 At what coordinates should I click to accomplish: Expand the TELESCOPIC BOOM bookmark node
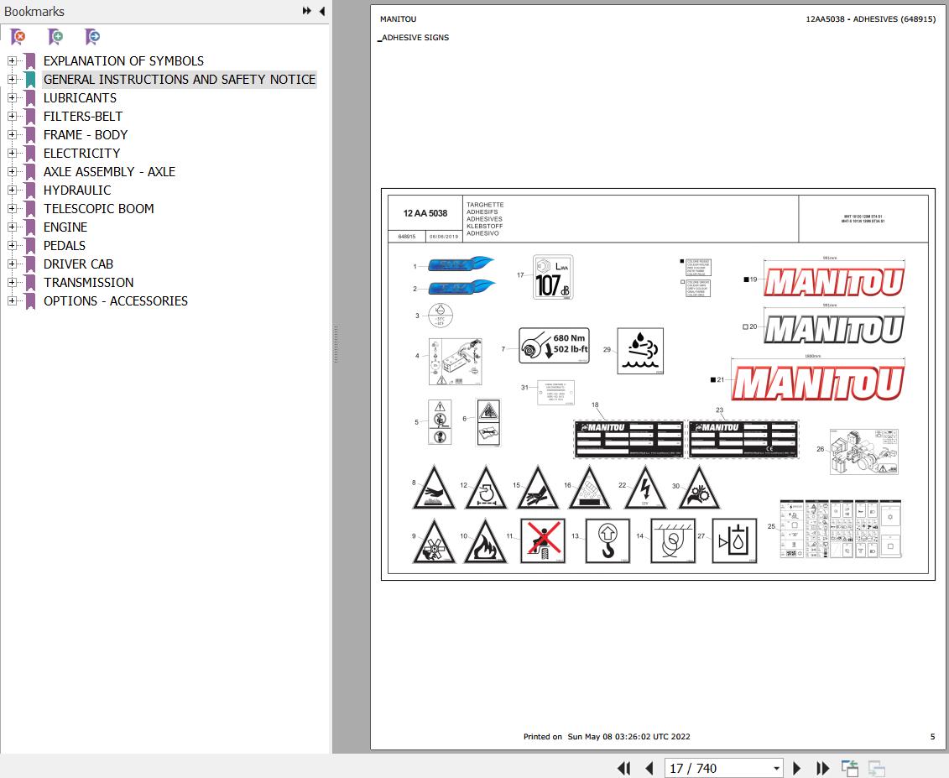[12, 208]
